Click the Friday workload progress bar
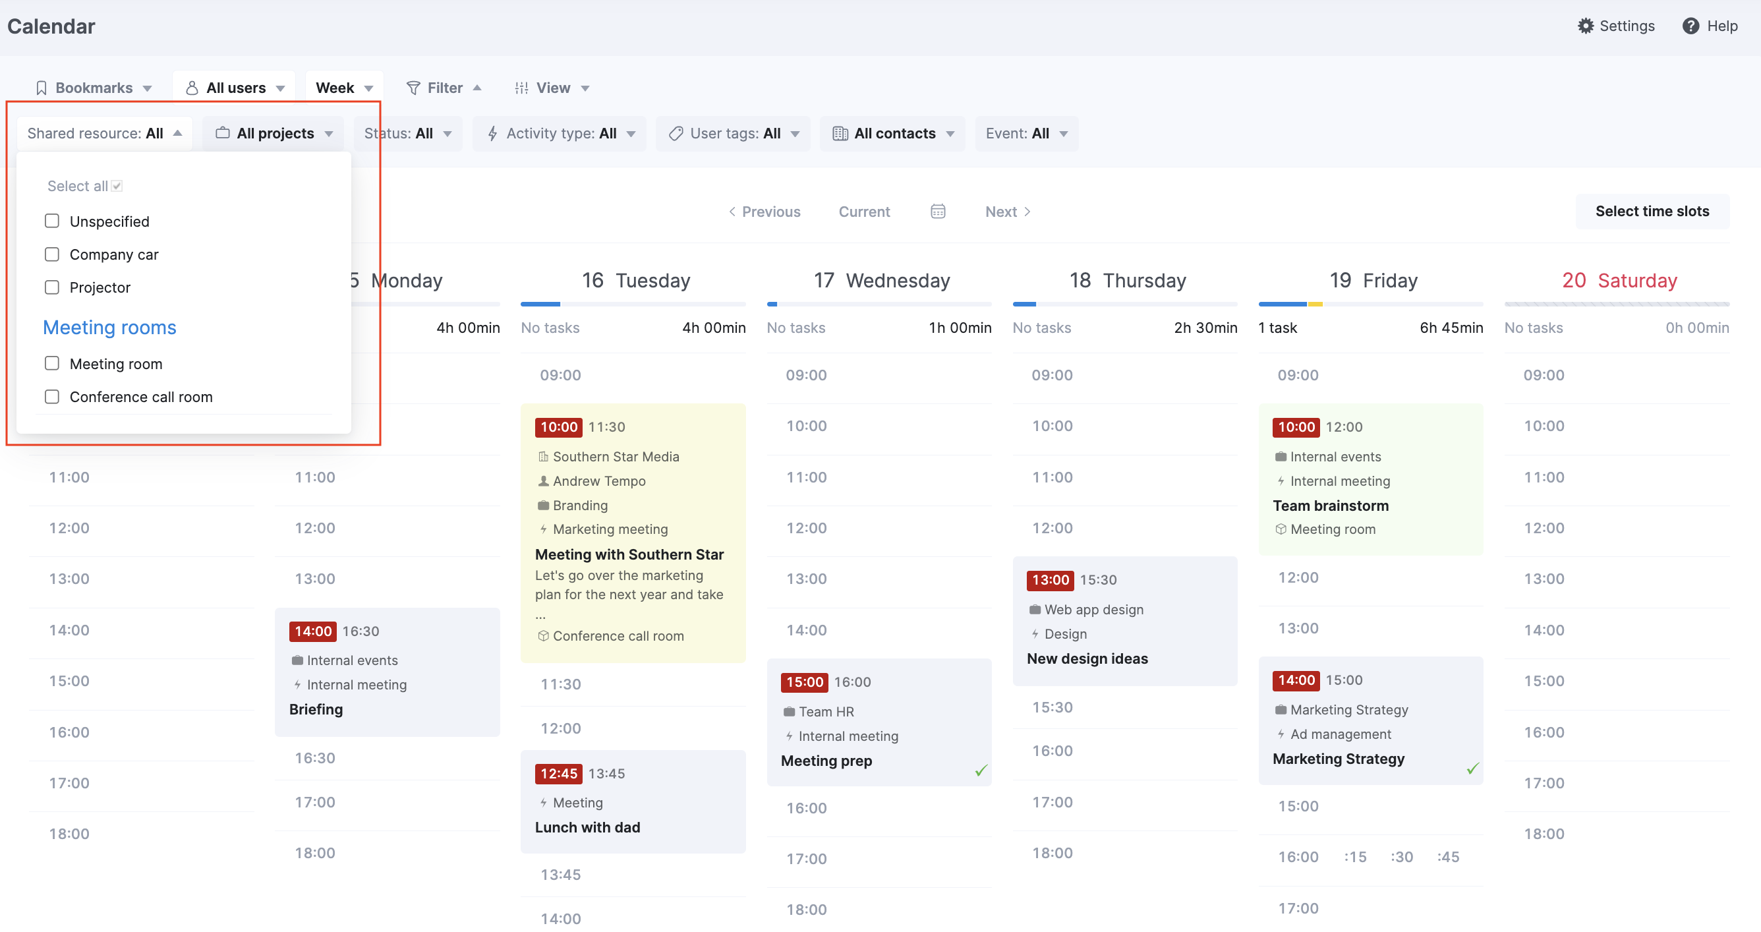The width and height of the screenshot is (1761, 932). click(x=1370, y=304)
